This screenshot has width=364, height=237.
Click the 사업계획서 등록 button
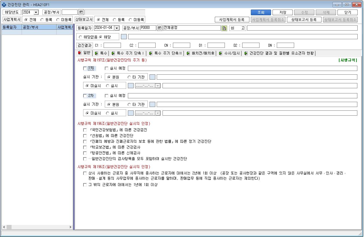pos(232,20)
